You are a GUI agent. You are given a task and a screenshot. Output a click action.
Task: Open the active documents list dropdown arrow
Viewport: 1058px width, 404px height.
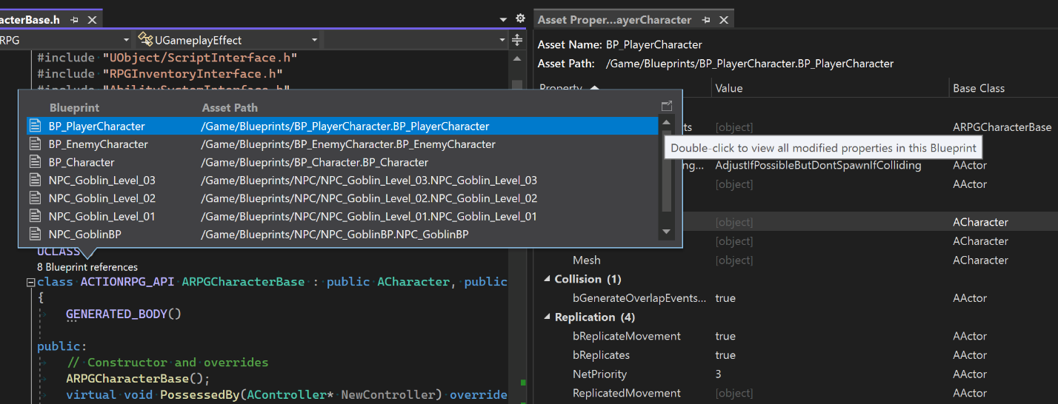click(503, 19)
